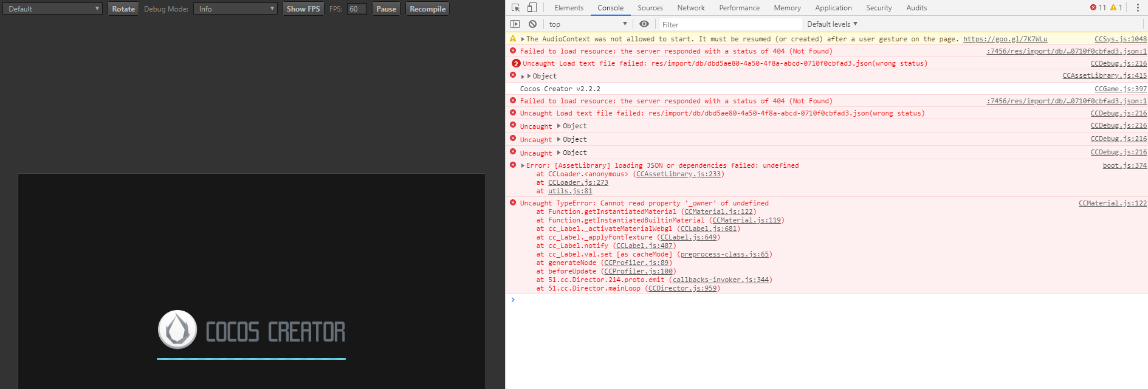Open the boot.js:374 source link
The height and width of the screenshot is (389, 1148).
click(x=1125, y=165)
